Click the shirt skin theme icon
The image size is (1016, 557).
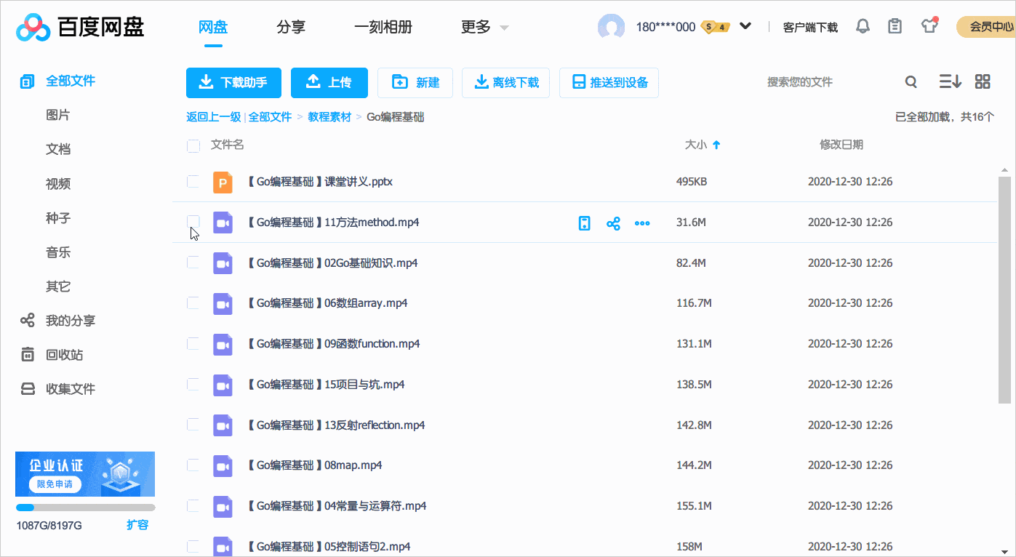point(929,26)
